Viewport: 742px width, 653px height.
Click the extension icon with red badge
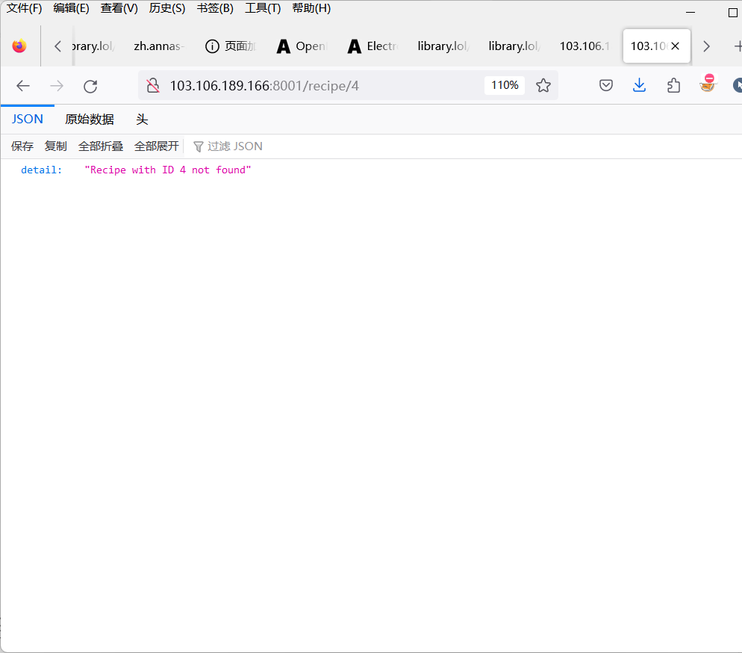tap(708, 84)
